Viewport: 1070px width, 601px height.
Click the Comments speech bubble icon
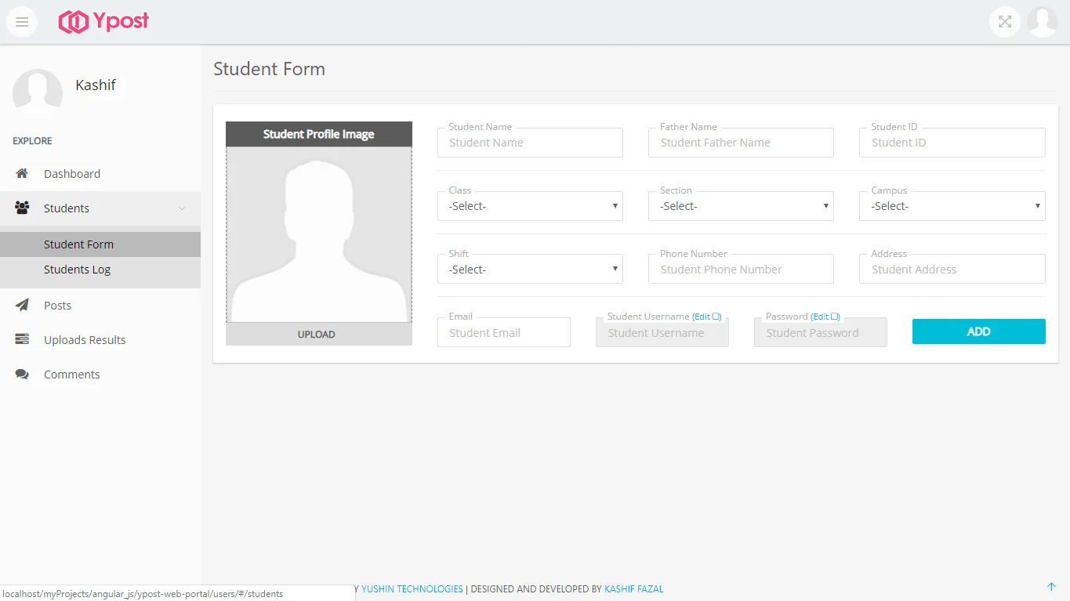pos(22,375)
